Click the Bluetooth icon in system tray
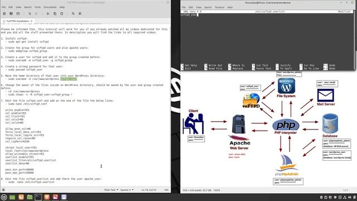This screenshot has height=201, width=357. click(x=321, y=197)
